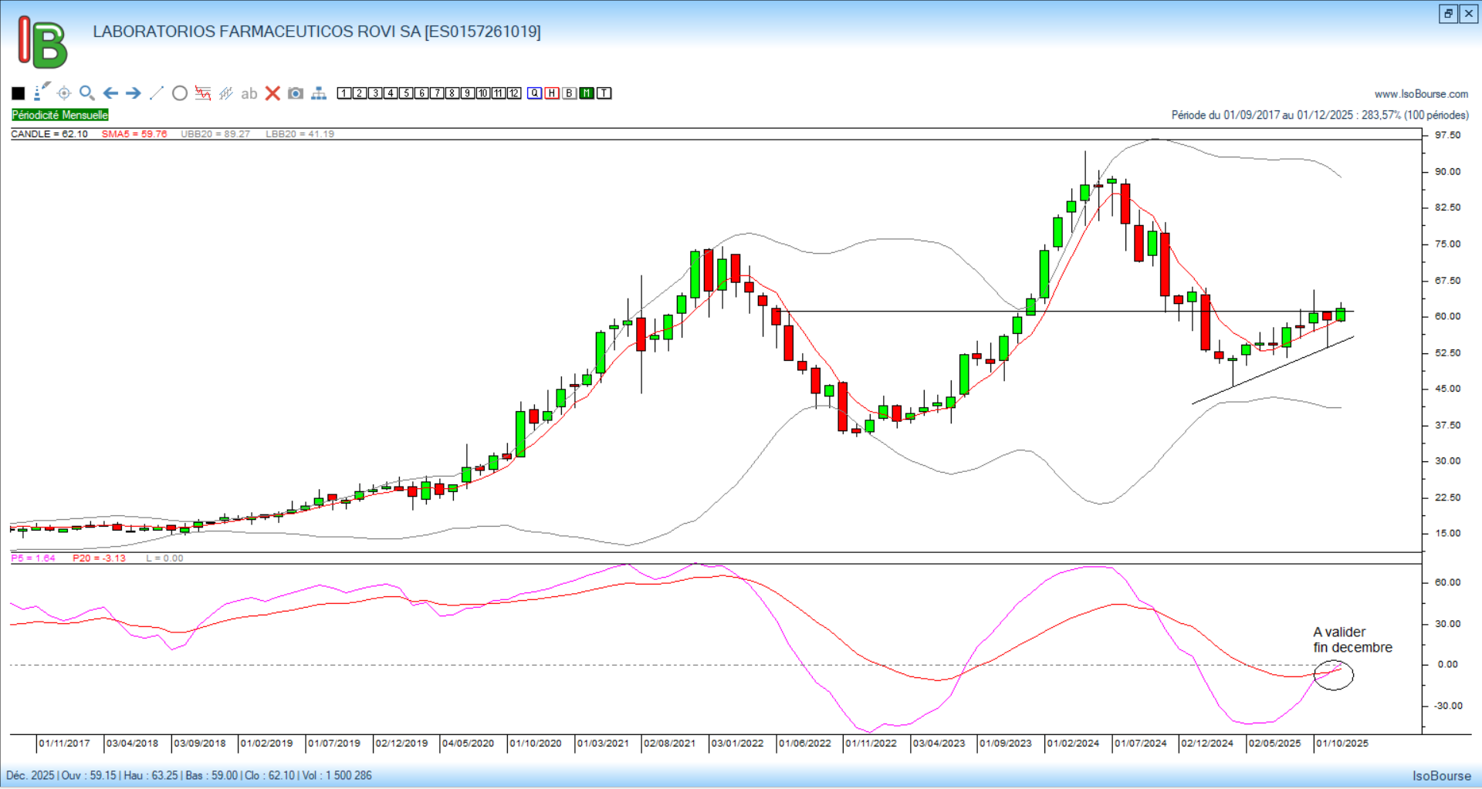Click the Périodicité Mensuelle label

pyautogui.click(x=60, y=115)
